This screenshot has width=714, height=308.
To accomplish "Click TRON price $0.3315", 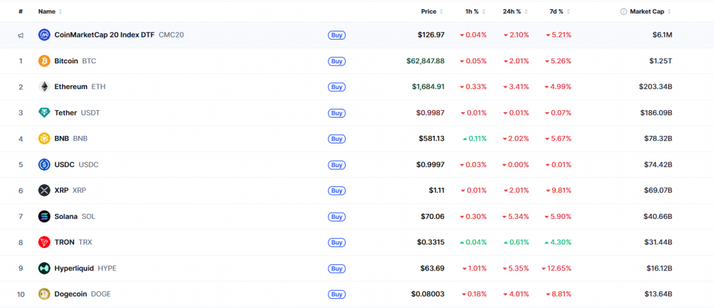I will (431, 242).
